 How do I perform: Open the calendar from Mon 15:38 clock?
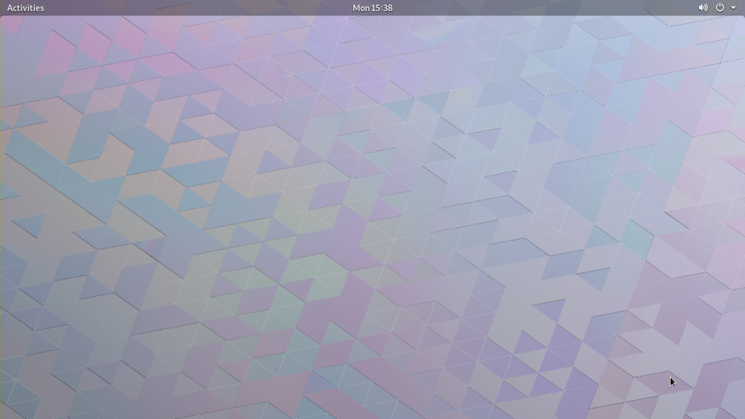(x=372, y=8)
